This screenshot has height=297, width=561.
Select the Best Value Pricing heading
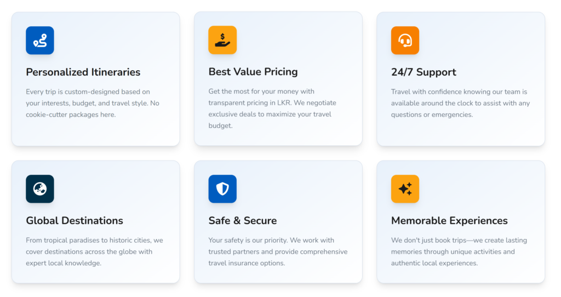tap(253, 72)
